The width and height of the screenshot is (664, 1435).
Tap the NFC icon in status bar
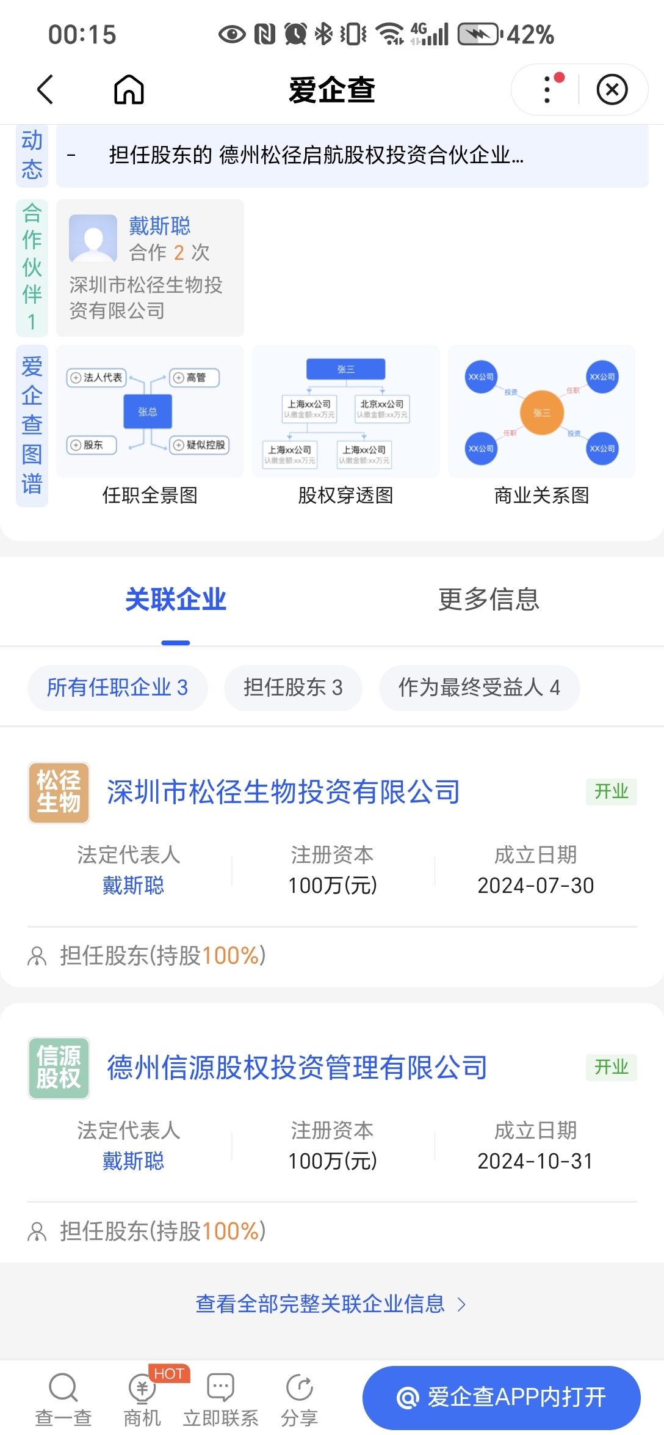point(264,34)
